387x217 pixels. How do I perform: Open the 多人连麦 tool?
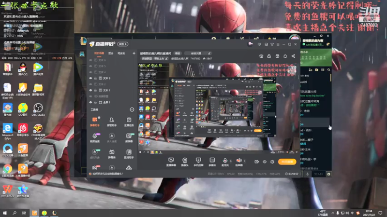[x=112, y=138]
